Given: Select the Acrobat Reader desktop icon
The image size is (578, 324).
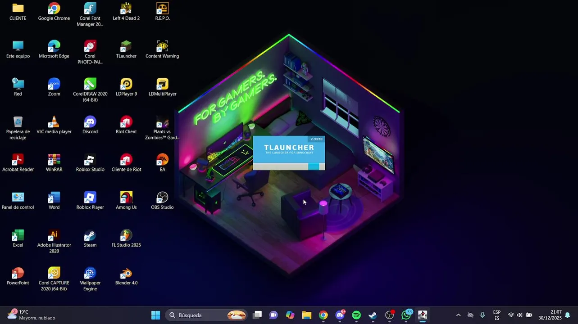Looking at the screenshot, I should [18, 163].
